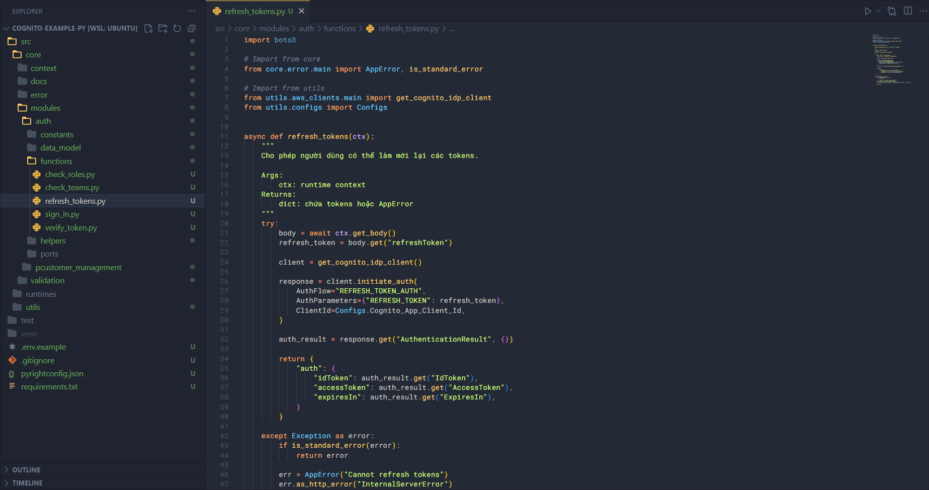The height and width of the screenshot is (490, 929).
Task: Open sign_in.py from the file tree
Action: pos(62,214)
